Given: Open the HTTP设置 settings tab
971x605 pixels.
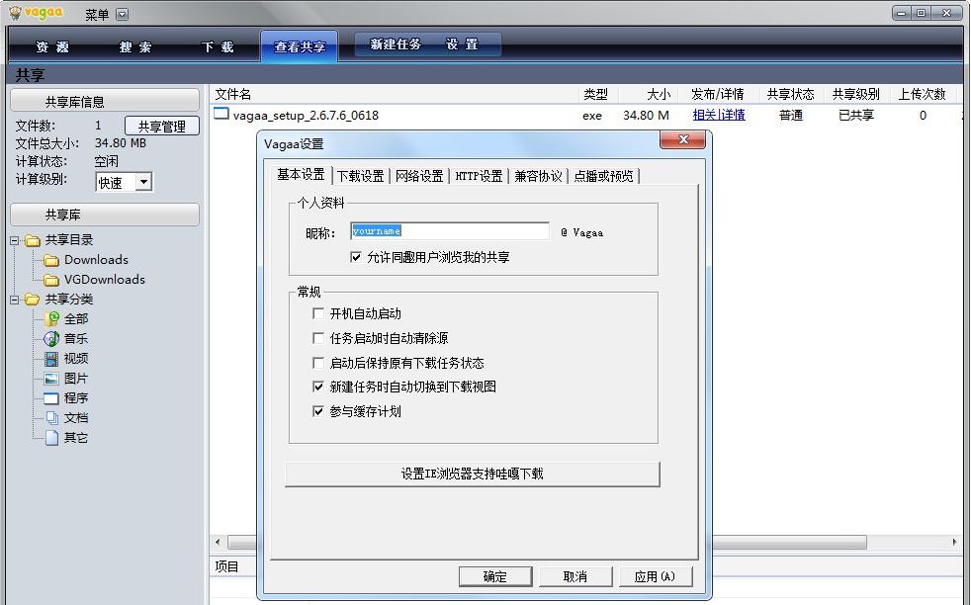Looking at the screenshot, I should click(479, 176).
